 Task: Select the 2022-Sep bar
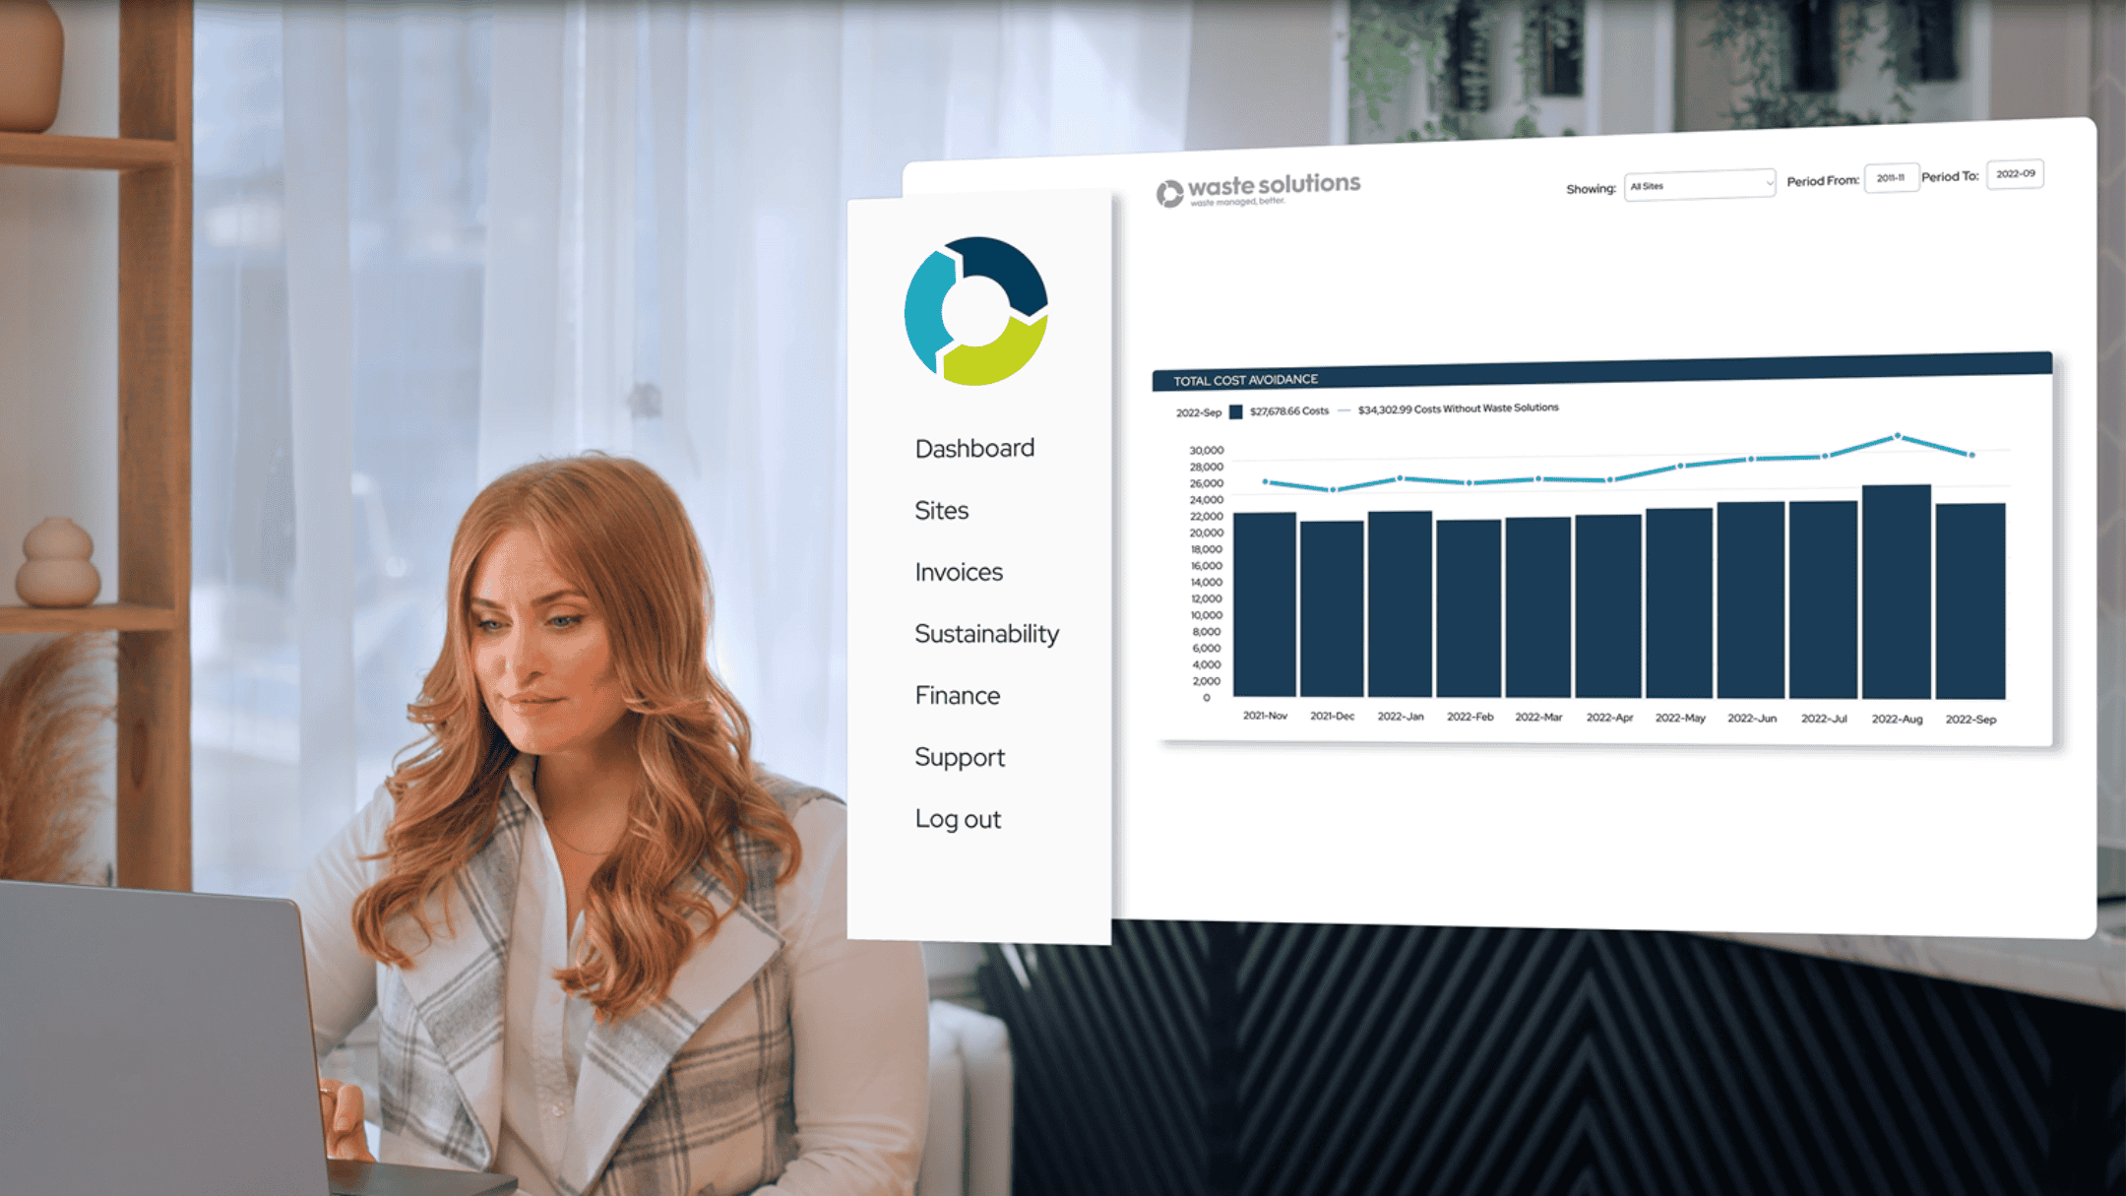tap(1970, 601)
